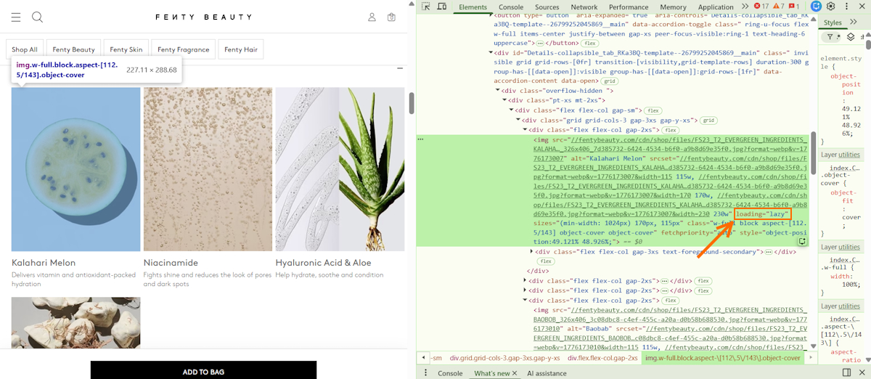
Task: Click the Fenty Fragrance category button
Action: tap(183, 49)
